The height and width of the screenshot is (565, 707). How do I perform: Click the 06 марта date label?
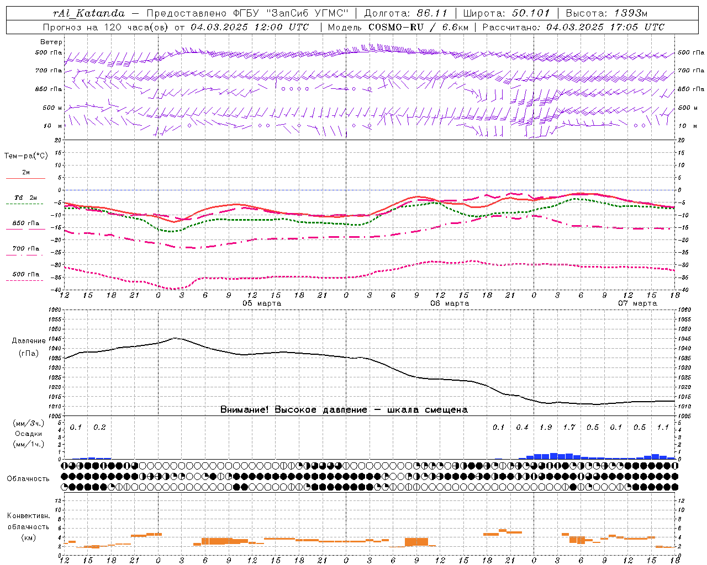(450, 303)
